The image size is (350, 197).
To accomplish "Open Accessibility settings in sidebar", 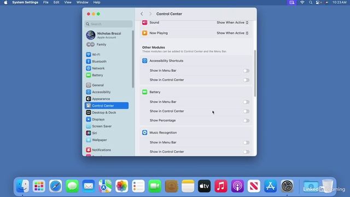I will tap(107, 92).
